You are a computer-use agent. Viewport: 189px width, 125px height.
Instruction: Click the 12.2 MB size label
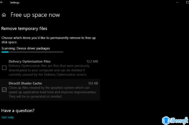tap(92, 61)
